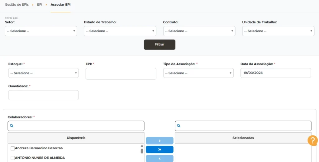Select the ANTÔNIO NUNES DE ALMEIDA checkbox
Viewport: 319px width, 162px height.
[x=13, y=158]
